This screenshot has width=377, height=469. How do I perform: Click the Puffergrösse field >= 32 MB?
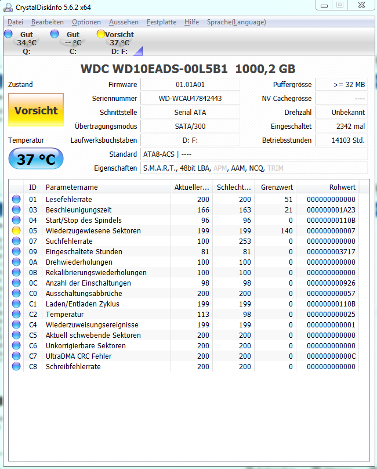pos(342,85)
